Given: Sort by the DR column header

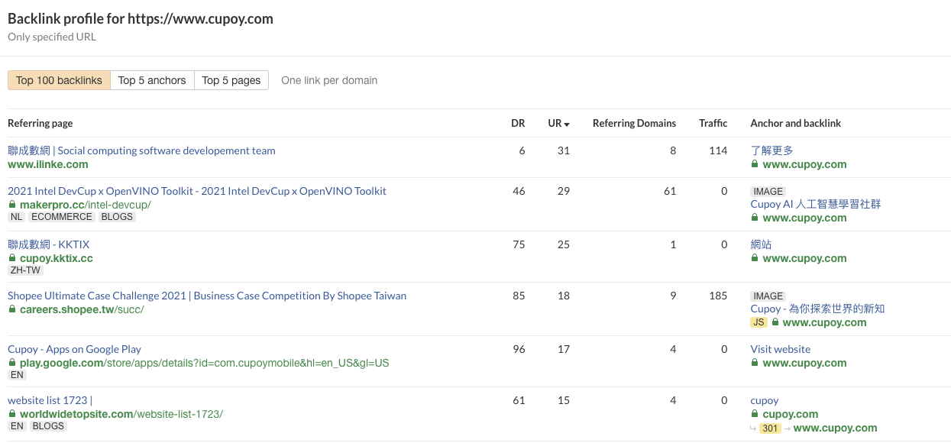Looking at the screenshot, I should click(518, 123).
